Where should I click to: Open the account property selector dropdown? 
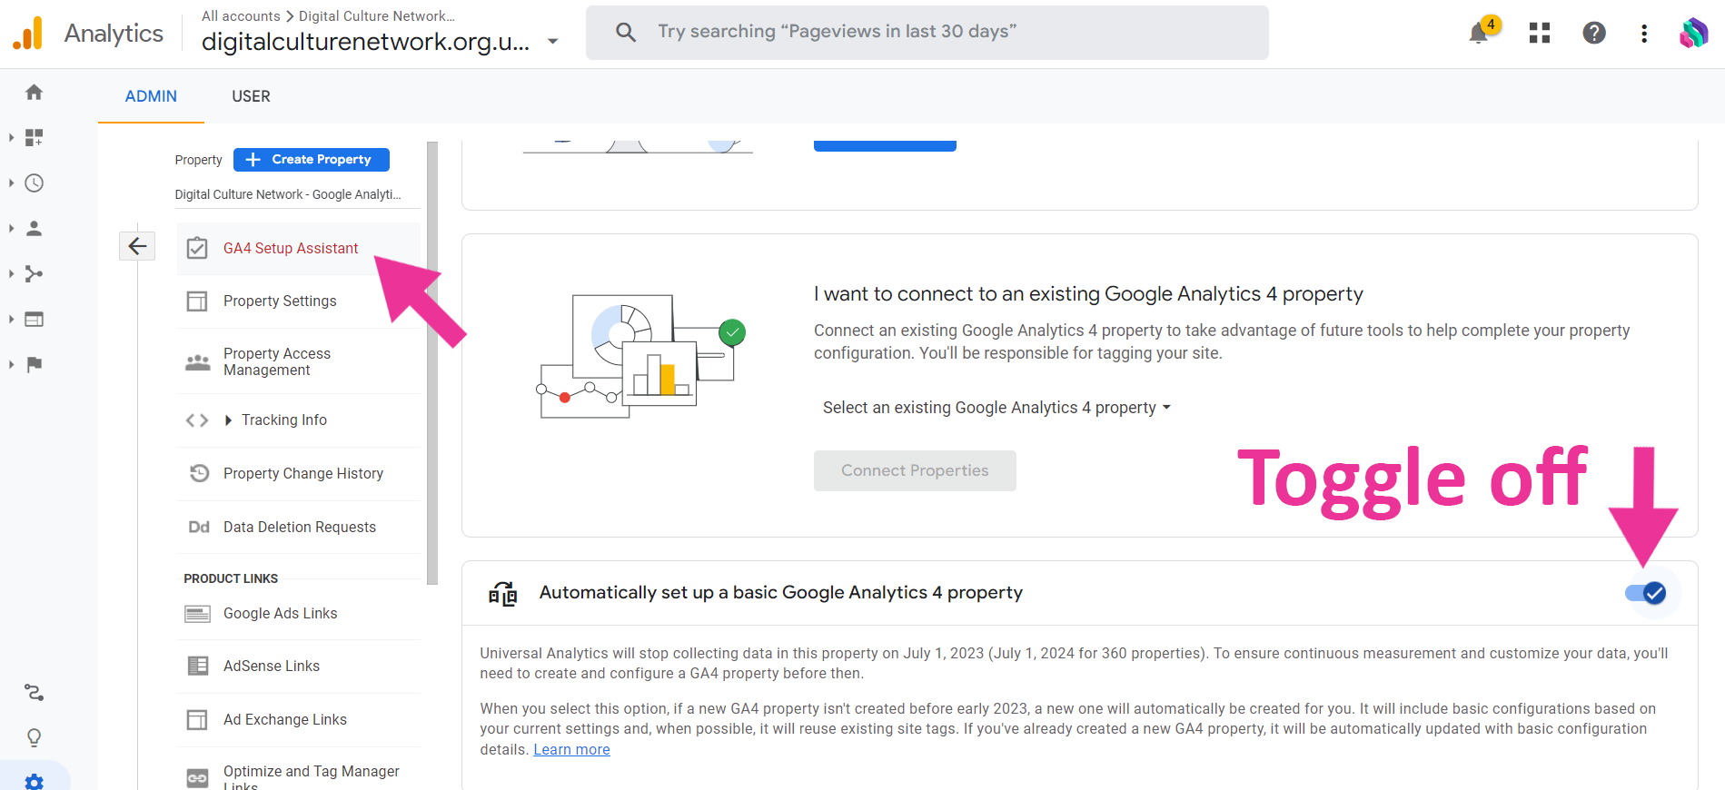click(552, 42)
